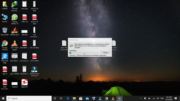Select the ZTBL roll PDF file
This screenshot has height=101, width=180.
click(x=24, y=19)
